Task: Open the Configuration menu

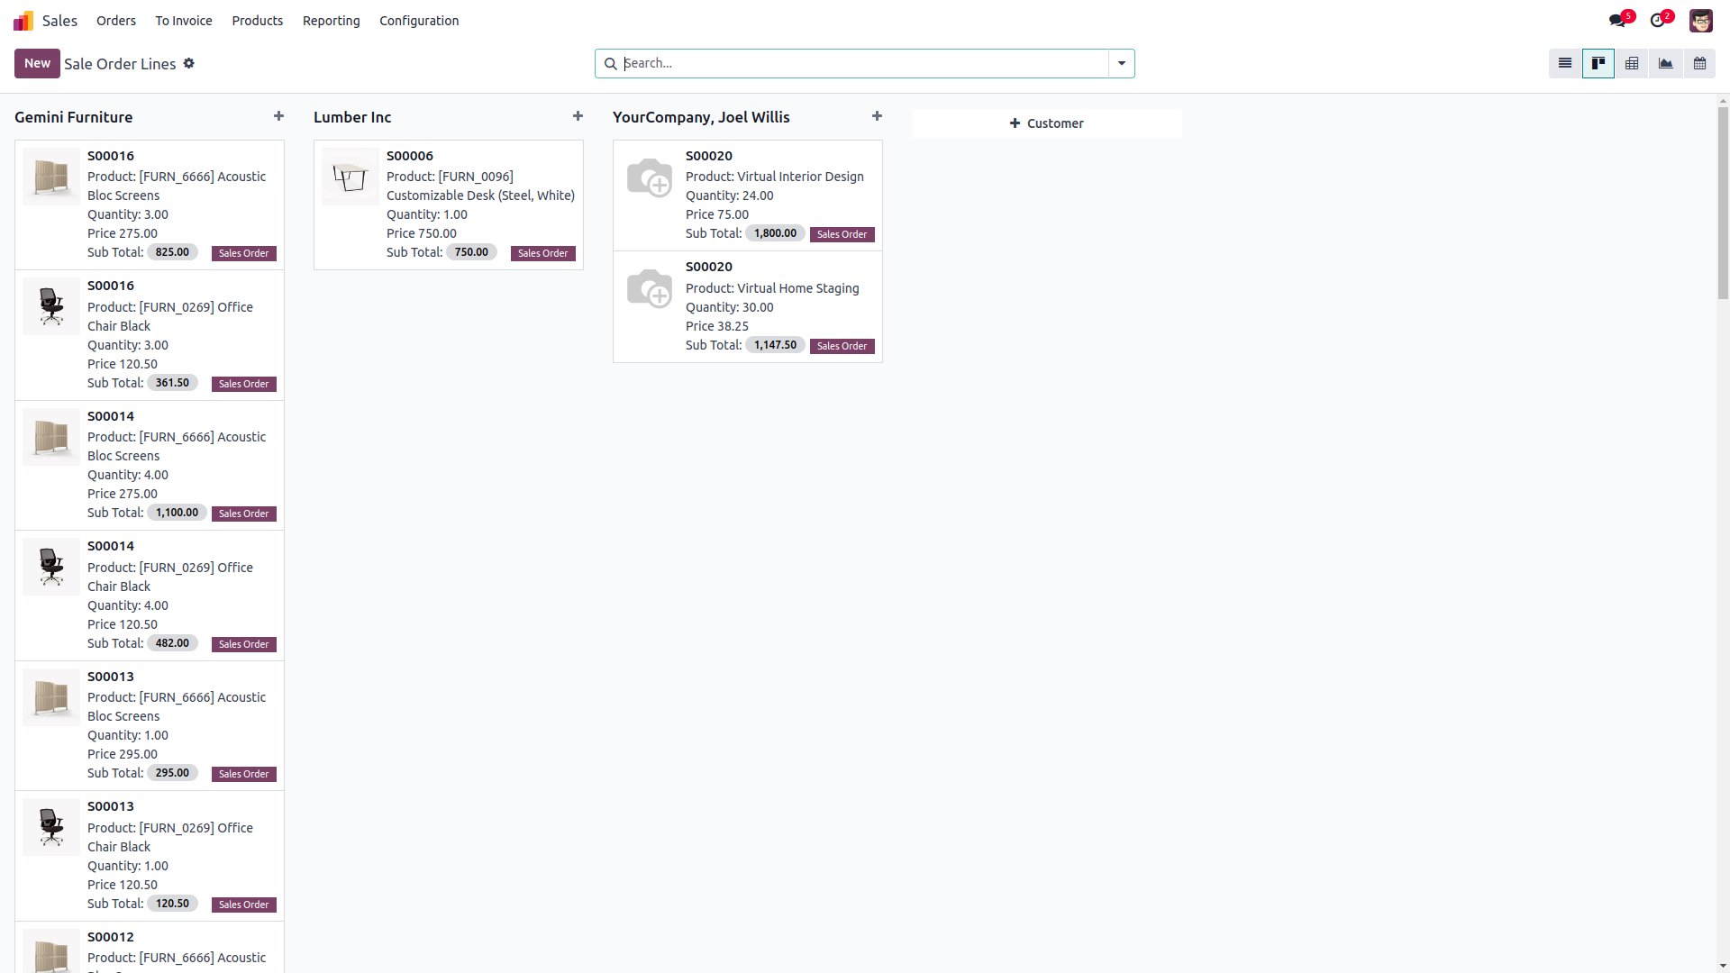Action: [x=419, y=21]
